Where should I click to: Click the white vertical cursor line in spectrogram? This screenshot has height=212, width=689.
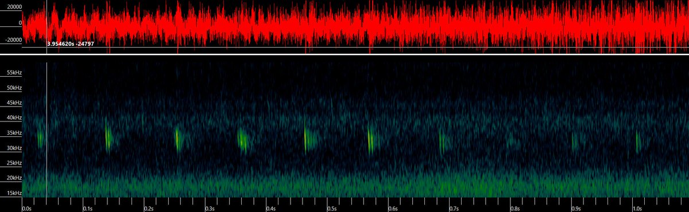[x=47, y=129]
